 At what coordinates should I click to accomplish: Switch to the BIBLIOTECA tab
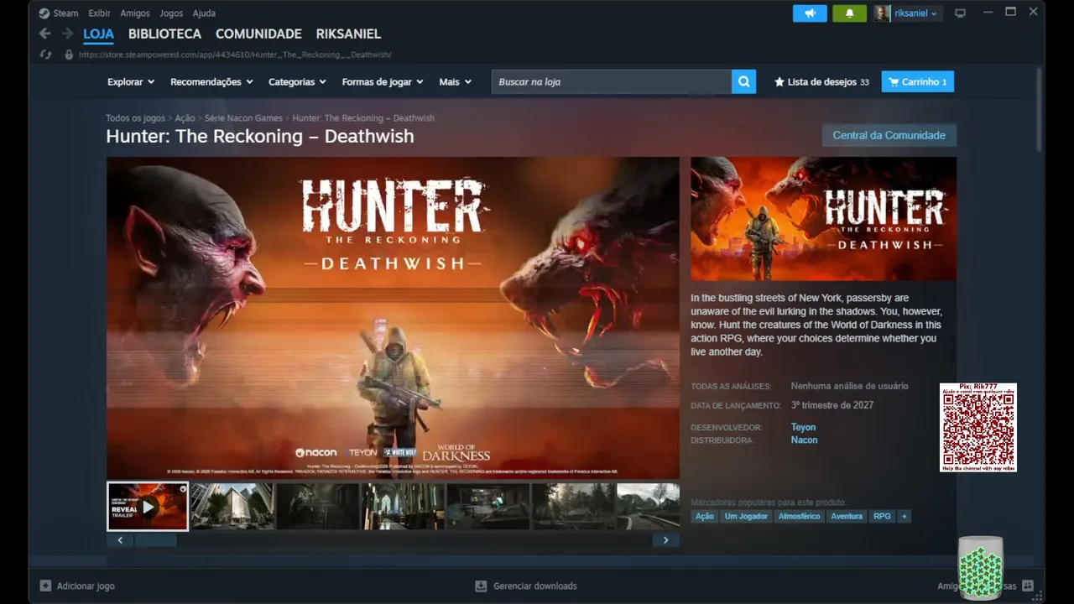pyautogui.click(x=164, y=34)
